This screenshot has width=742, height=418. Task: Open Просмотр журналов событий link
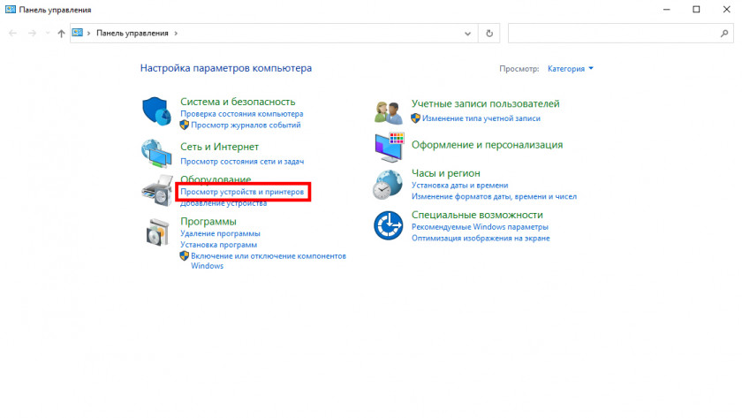click(x=246, y=125)
